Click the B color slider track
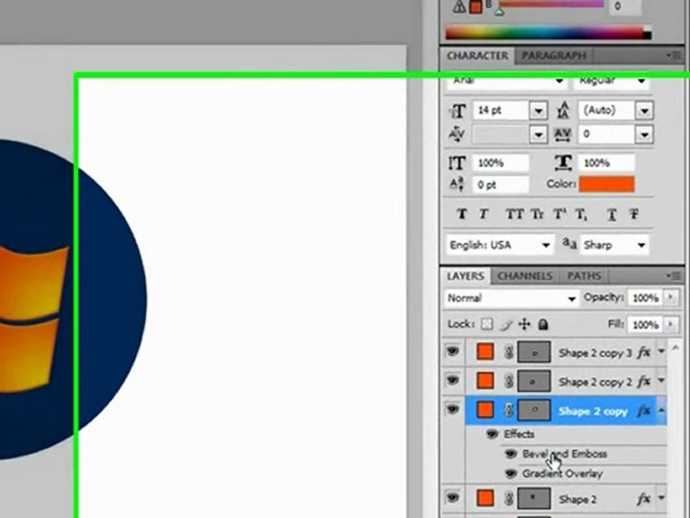690x518 pixels. (x=551, y=4)
